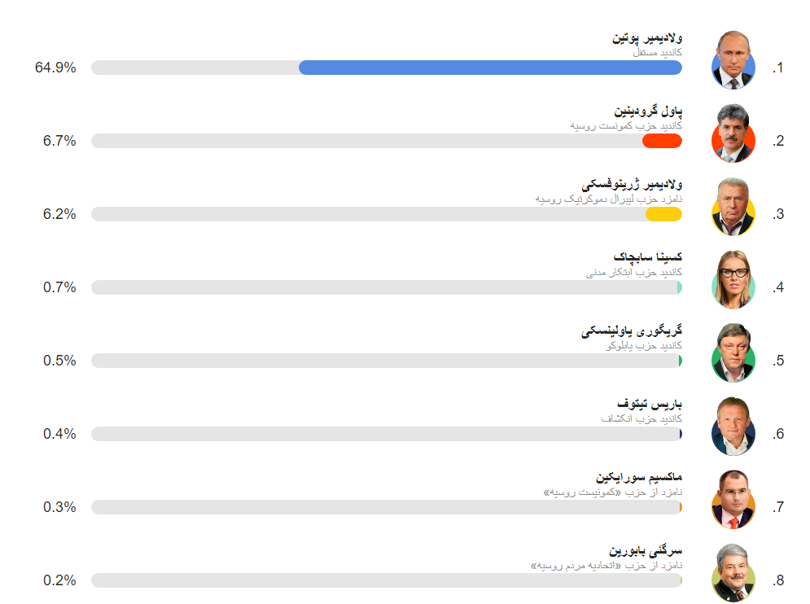Screen dimensions: 810x604
Task: Click the candidate name ماکسیم سورایکین
Action: click(639, 477)
